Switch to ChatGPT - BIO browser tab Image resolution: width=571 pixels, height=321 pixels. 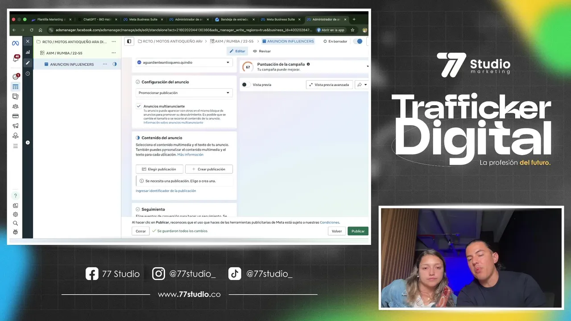pos(97,20)
